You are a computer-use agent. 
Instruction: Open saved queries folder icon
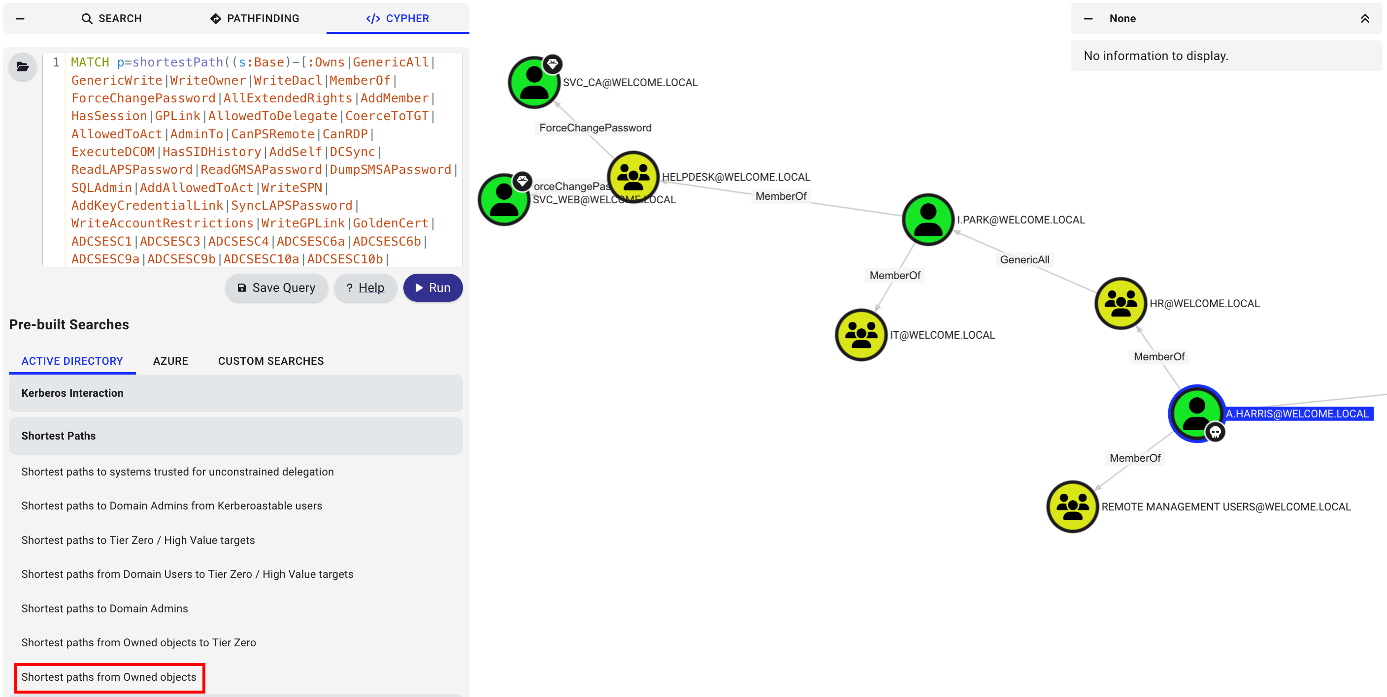pos(23,67)
